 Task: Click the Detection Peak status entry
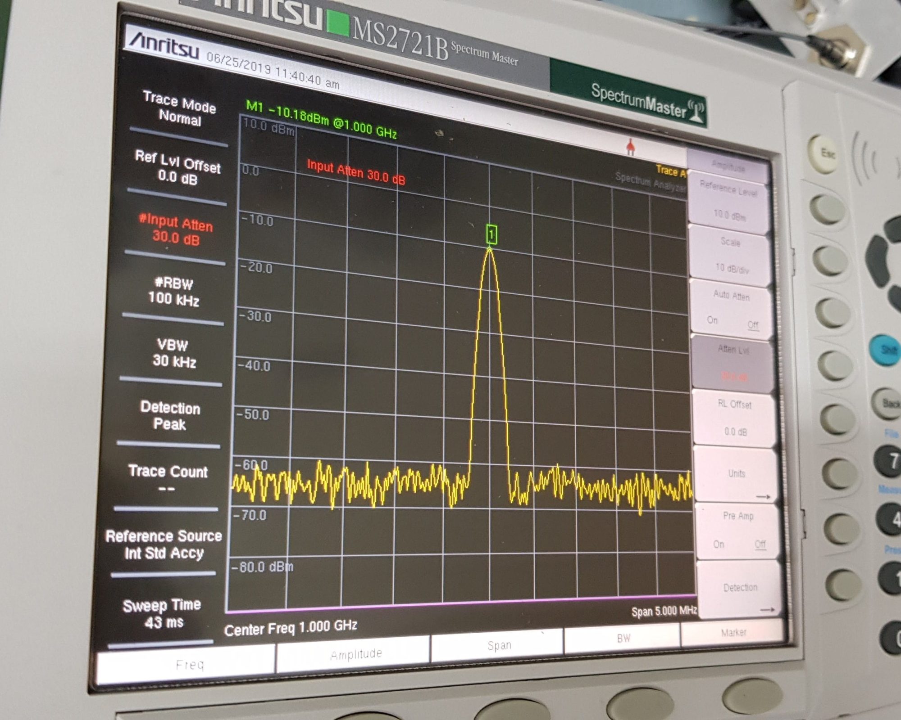[170, 415]
